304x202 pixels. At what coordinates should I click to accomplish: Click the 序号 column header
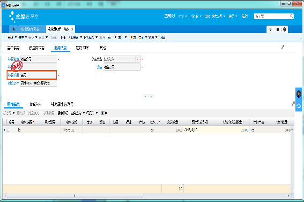(12, 122)
